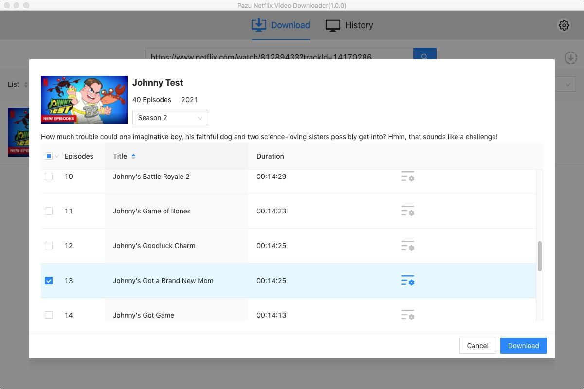Sort episodes by Title column arrows
584x389 pixels.
pyautogui.click(x=134, y=156)
